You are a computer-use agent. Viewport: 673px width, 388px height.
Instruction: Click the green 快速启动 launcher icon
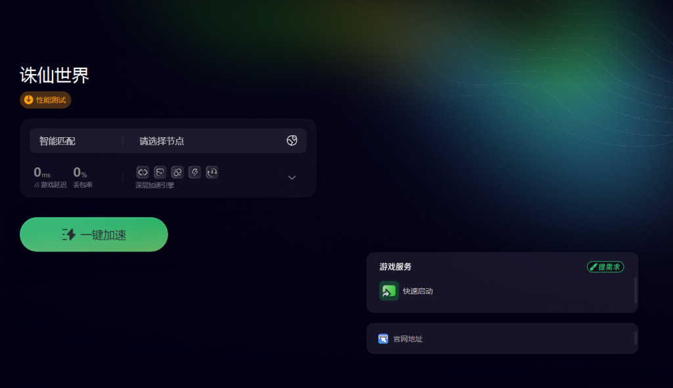[389, 291]
